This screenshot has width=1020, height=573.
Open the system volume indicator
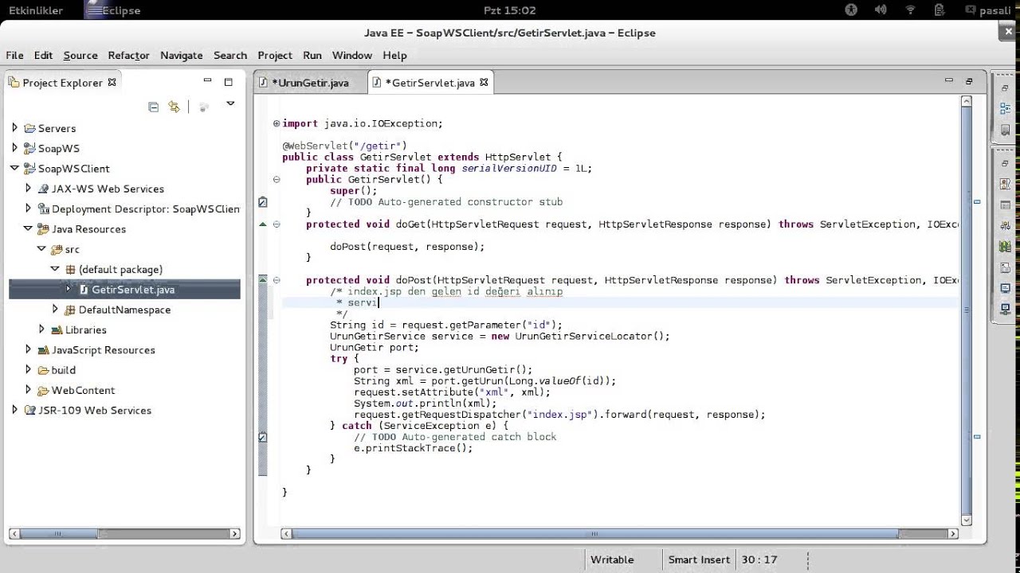[x=881, y=10]
